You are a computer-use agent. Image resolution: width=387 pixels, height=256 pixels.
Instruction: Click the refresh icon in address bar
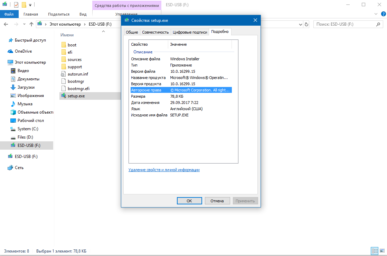click(306, 24)
